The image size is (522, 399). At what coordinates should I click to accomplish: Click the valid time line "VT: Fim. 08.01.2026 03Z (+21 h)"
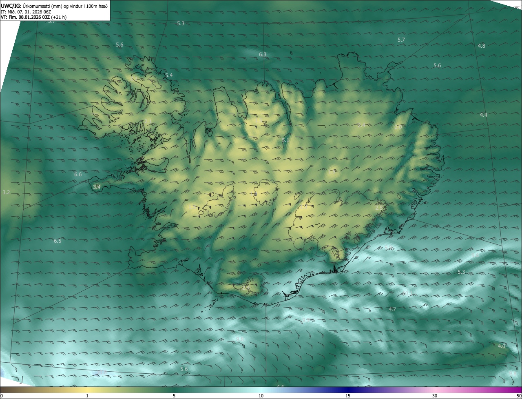[34, 17]
